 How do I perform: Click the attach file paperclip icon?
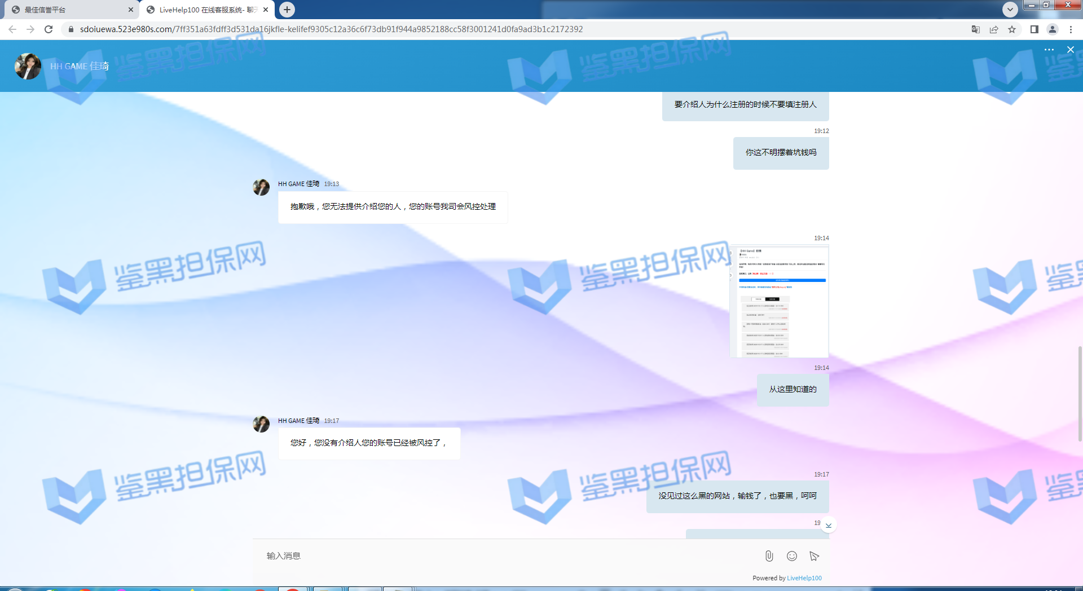tap(769, 556)
